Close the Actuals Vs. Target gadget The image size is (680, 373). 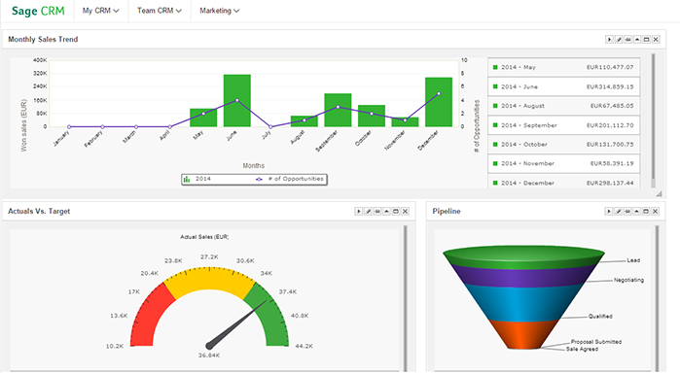click(405, 212)
